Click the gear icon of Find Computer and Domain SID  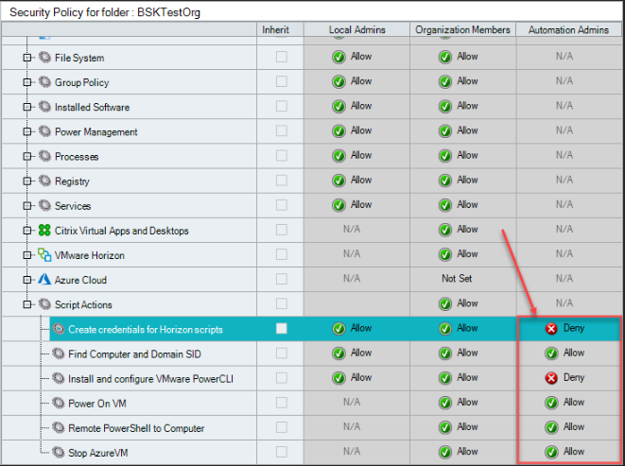59,354
